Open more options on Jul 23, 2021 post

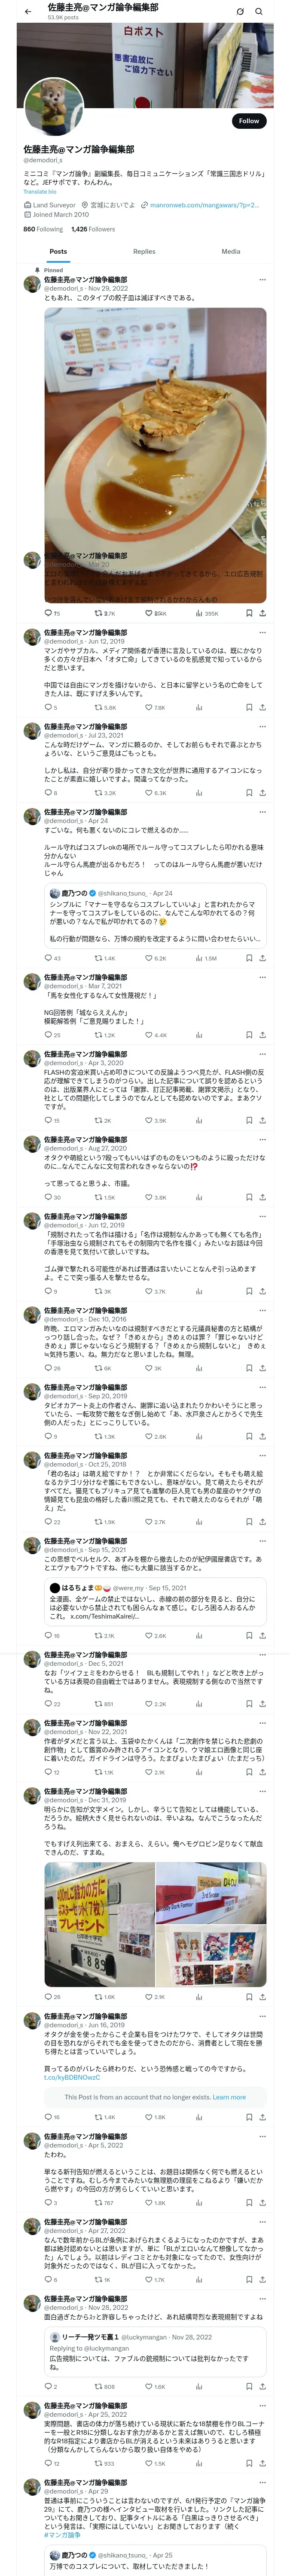click(263, 727)
